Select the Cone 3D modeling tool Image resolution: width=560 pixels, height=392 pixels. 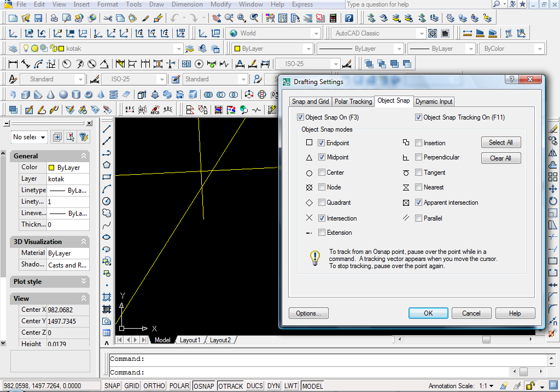(51, 94)
